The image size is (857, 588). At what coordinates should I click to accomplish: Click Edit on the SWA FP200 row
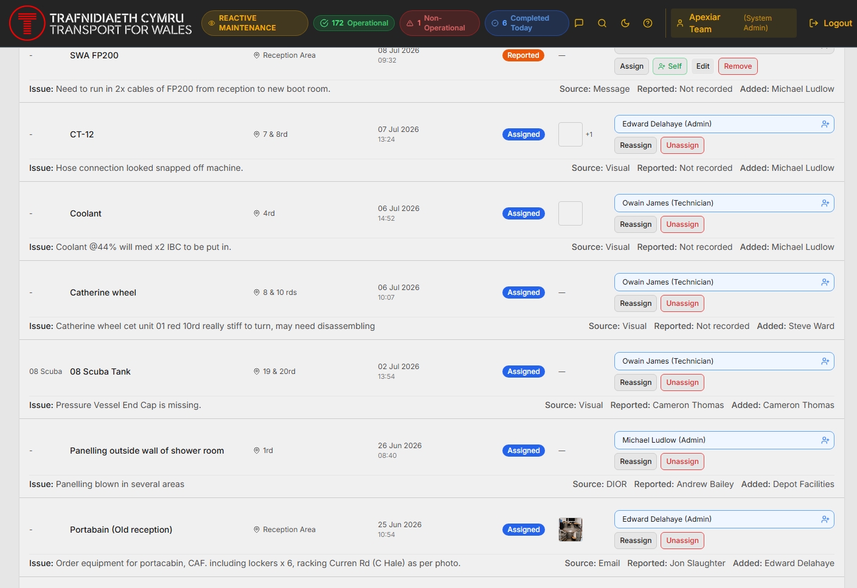703,66
